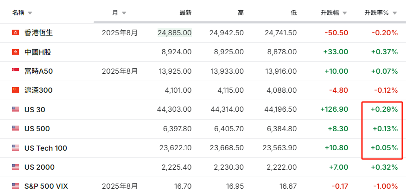Click the horizontal scrollbar under the header row
406x191 pixels.
pos(250,22)
